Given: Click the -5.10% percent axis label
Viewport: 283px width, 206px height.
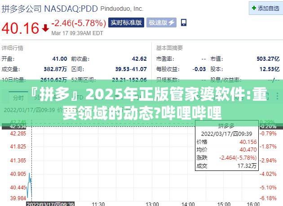Looking at the screenshot, I should tap(268, 188).
